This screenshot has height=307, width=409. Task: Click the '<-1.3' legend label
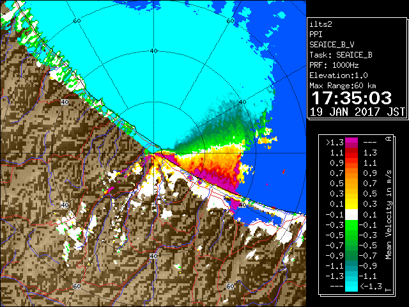371,287
